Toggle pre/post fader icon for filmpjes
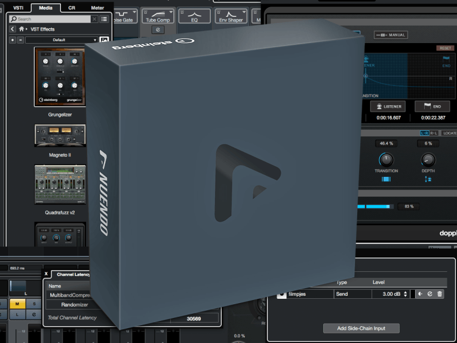This screenshot has width=457, height=343. [420, 294]
